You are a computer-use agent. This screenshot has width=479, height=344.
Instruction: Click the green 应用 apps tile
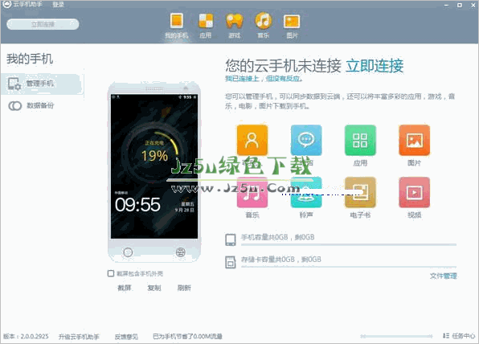pos(360,140)
